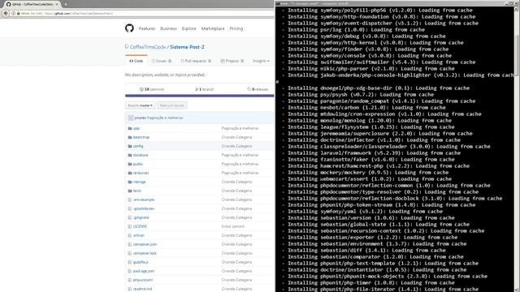Open a new browser tab
This screenshot has width=520, height=292.
66,4
